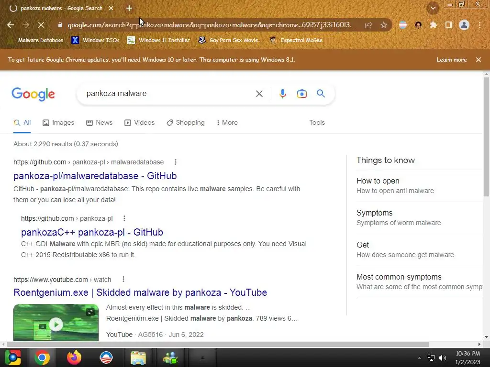Open tab search dropdown arrow

click(433, 8)
